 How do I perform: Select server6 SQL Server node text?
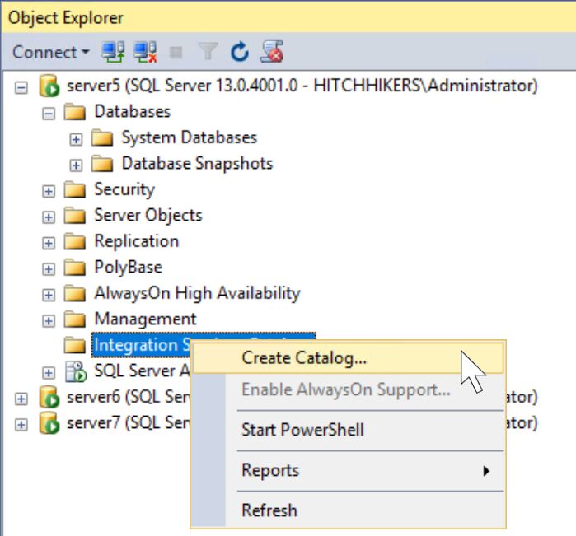pyautogui.click(x=128, y=397)
